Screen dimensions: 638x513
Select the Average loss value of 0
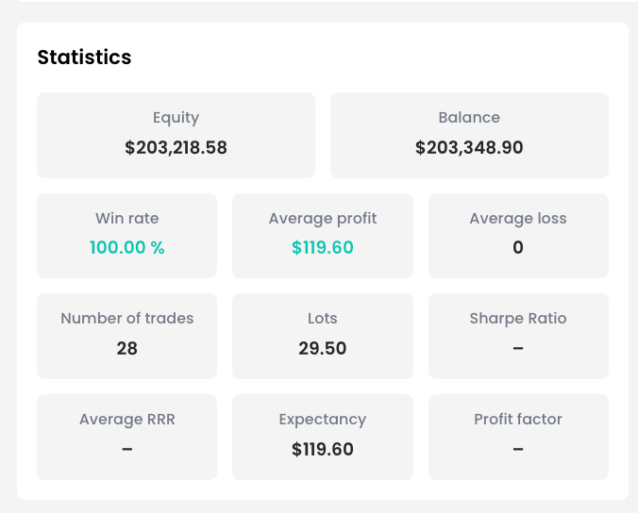pyautogui.click(x=518, y=248)
